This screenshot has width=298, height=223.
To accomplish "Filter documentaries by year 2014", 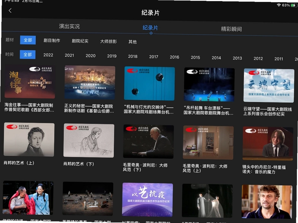I will (216, 58).
